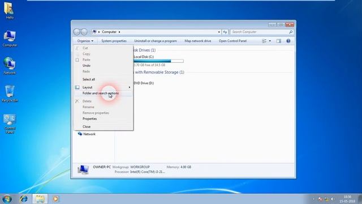Click the Explorer forward navigation button
Screen dimensions: 362x204
click(x=84, y=32)
